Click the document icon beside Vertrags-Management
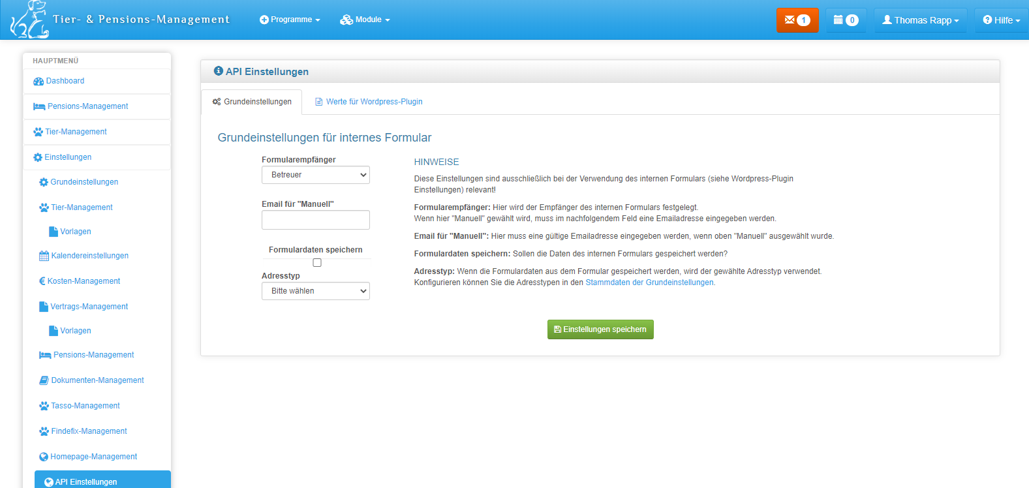Screen dimensions: 1029x488 44,307
